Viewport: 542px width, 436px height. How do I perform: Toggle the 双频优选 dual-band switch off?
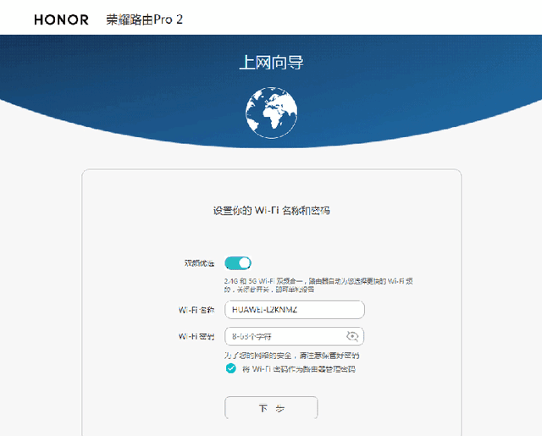point(238,263)
